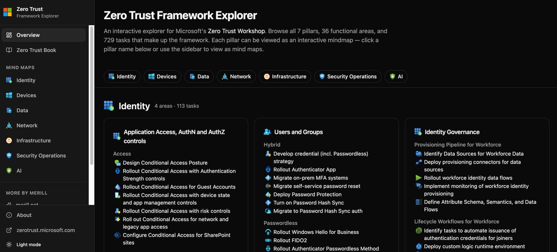This screenshot has width=557, height=252.
Task: Select Devices mind map in sidebar
Action: (x=44, y=95)
